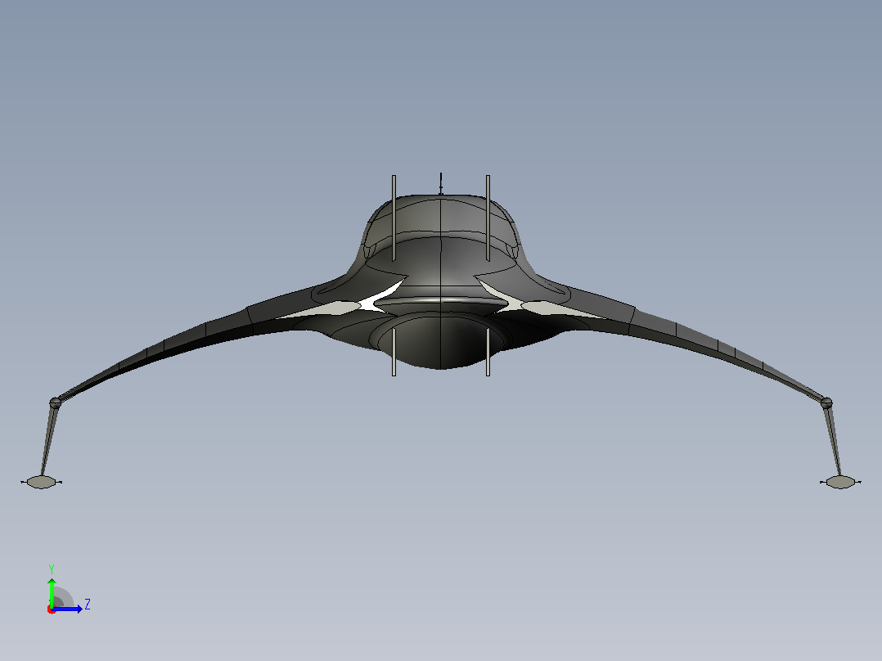Select the lower central dome of the spacecraft
882x661 pixels.
pos(440,341)
